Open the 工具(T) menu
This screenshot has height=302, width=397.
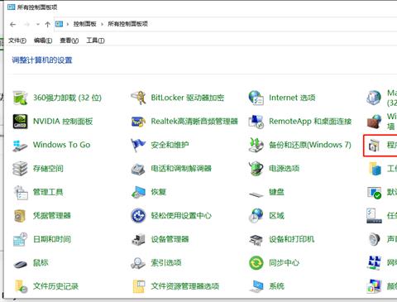tap(95, 41)
